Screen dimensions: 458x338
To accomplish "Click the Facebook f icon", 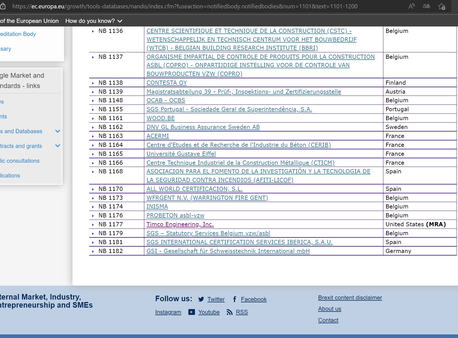I will coord(235,299).
